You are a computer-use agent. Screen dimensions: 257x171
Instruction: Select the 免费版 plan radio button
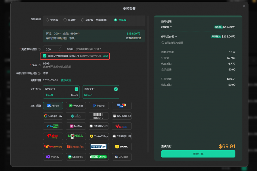(47, 20)
